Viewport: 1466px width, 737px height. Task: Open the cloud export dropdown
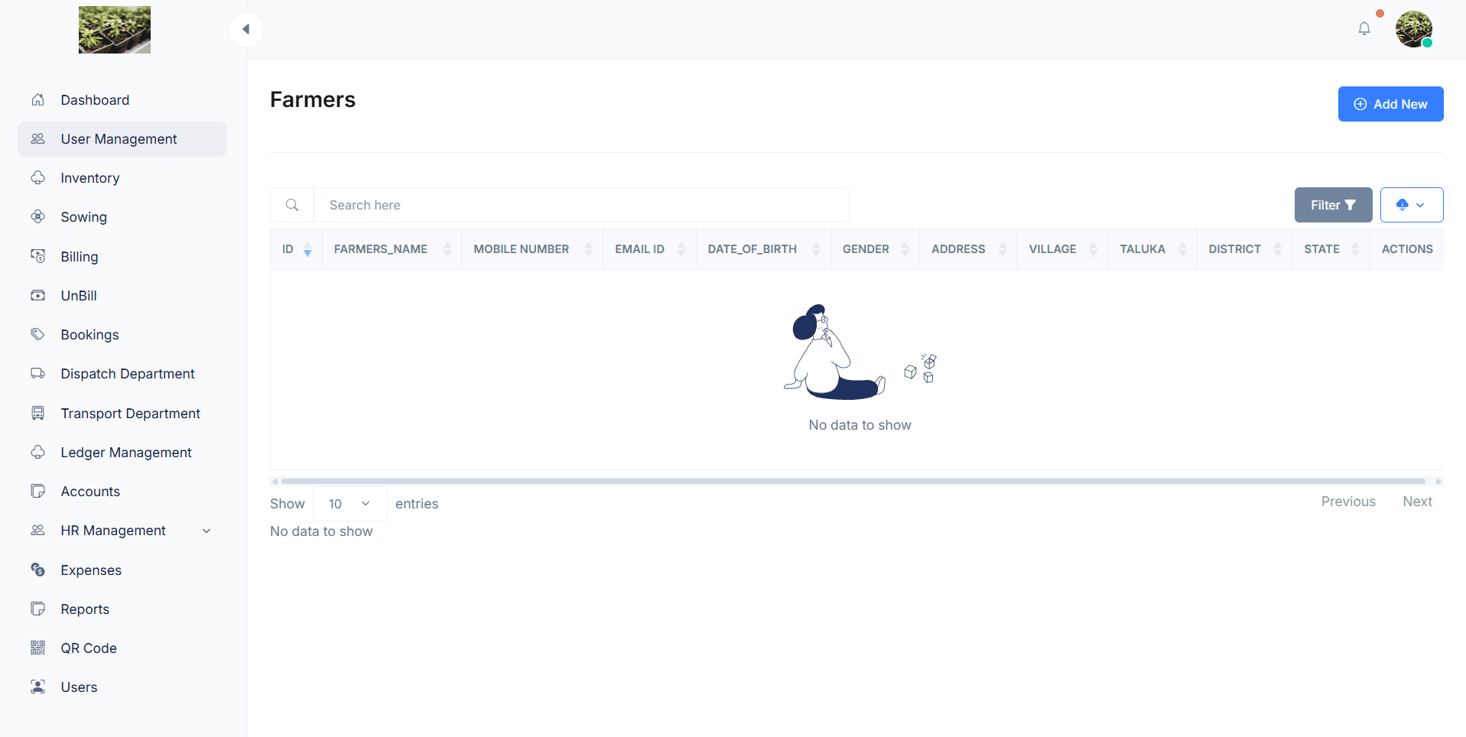(1411, 205)
